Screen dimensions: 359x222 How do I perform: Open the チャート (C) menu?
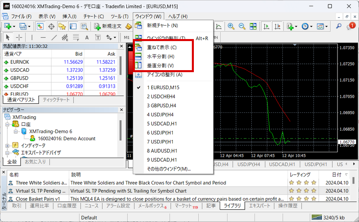(93, 16)
